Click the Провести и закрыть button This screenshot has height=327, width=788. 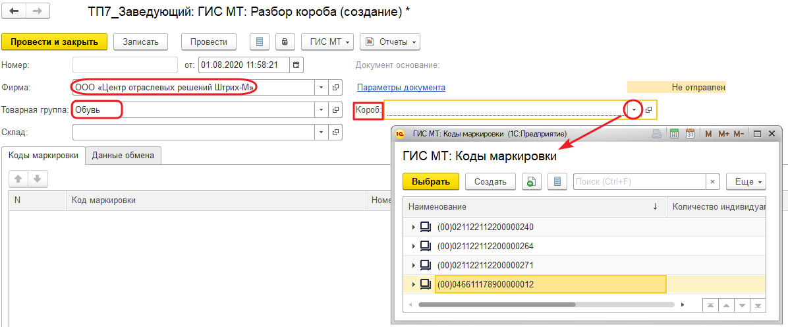click(x=54, y=42)
